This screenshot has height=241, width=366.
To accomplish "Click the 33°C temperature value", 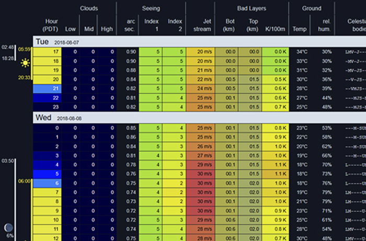I will (x=302, y=61).
